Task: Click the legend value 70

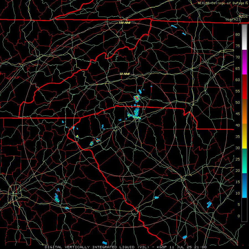Action: (x=238, y=57)
